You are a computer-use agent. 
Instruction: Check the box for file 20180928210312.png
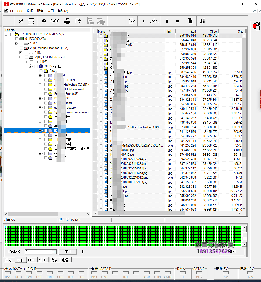101,178
